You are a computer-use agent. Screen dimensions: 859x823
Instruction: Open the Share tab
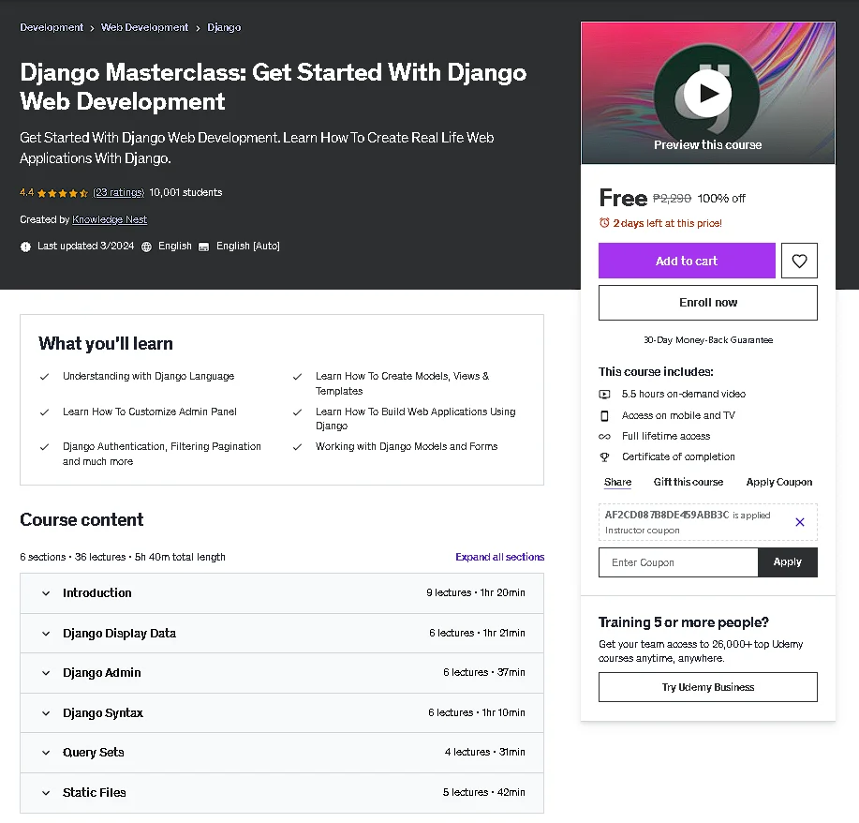pyautogui.click(x=617, y=482)
